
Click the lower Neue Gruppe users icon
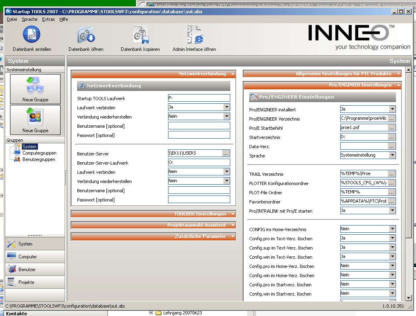(x=35, y=117)
